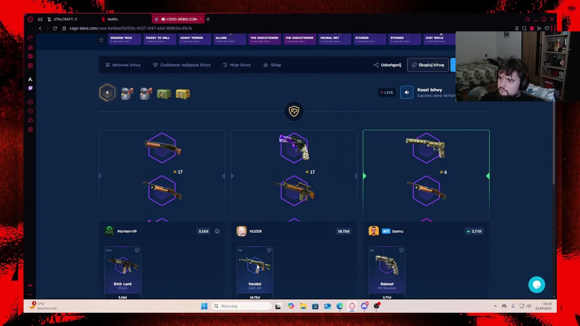This screenshot has width=580, height=326.
Task: Open a new browser tab with plus
Action: (x=208, y=19)
